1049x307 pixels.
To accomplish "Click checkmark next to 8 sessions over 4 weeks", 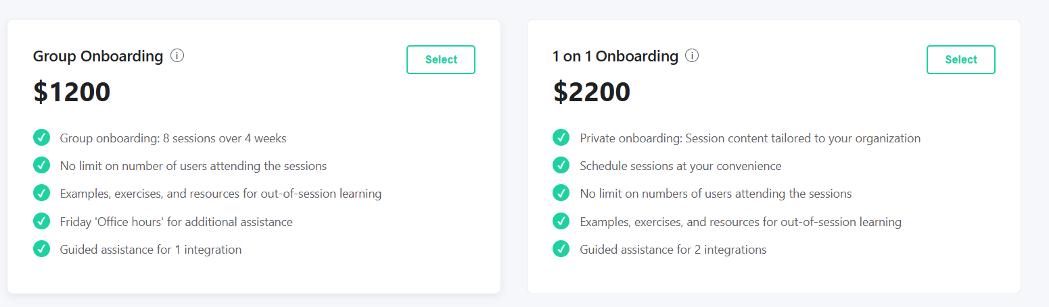I will 42,138.
